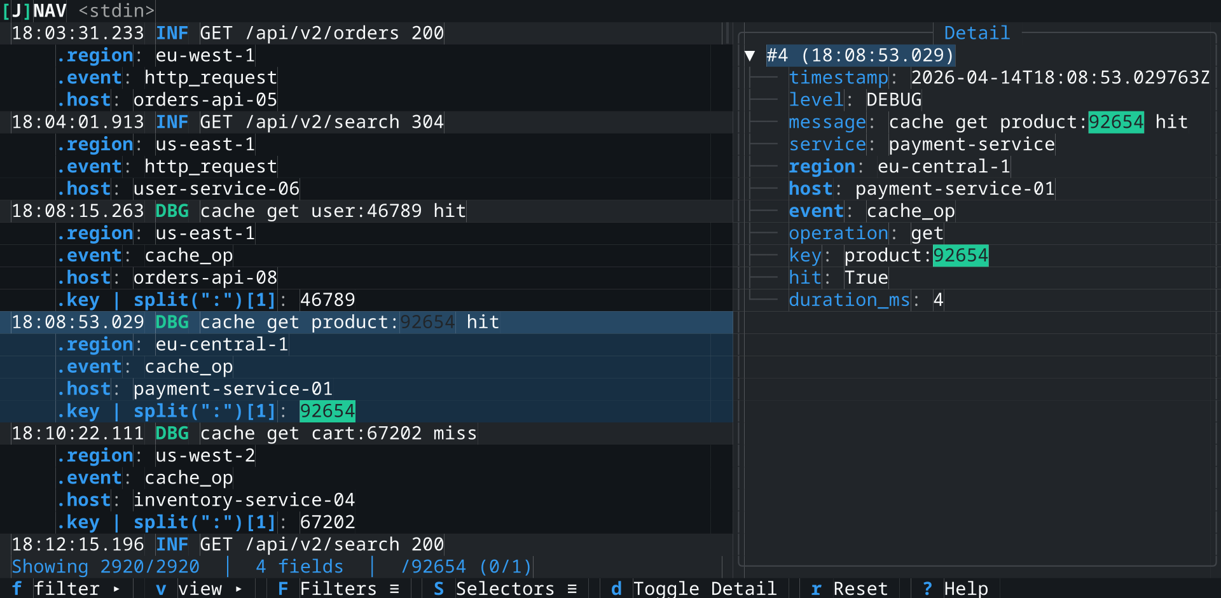Click the Detail panel title

pyautogui.click(x=977, y=33)
